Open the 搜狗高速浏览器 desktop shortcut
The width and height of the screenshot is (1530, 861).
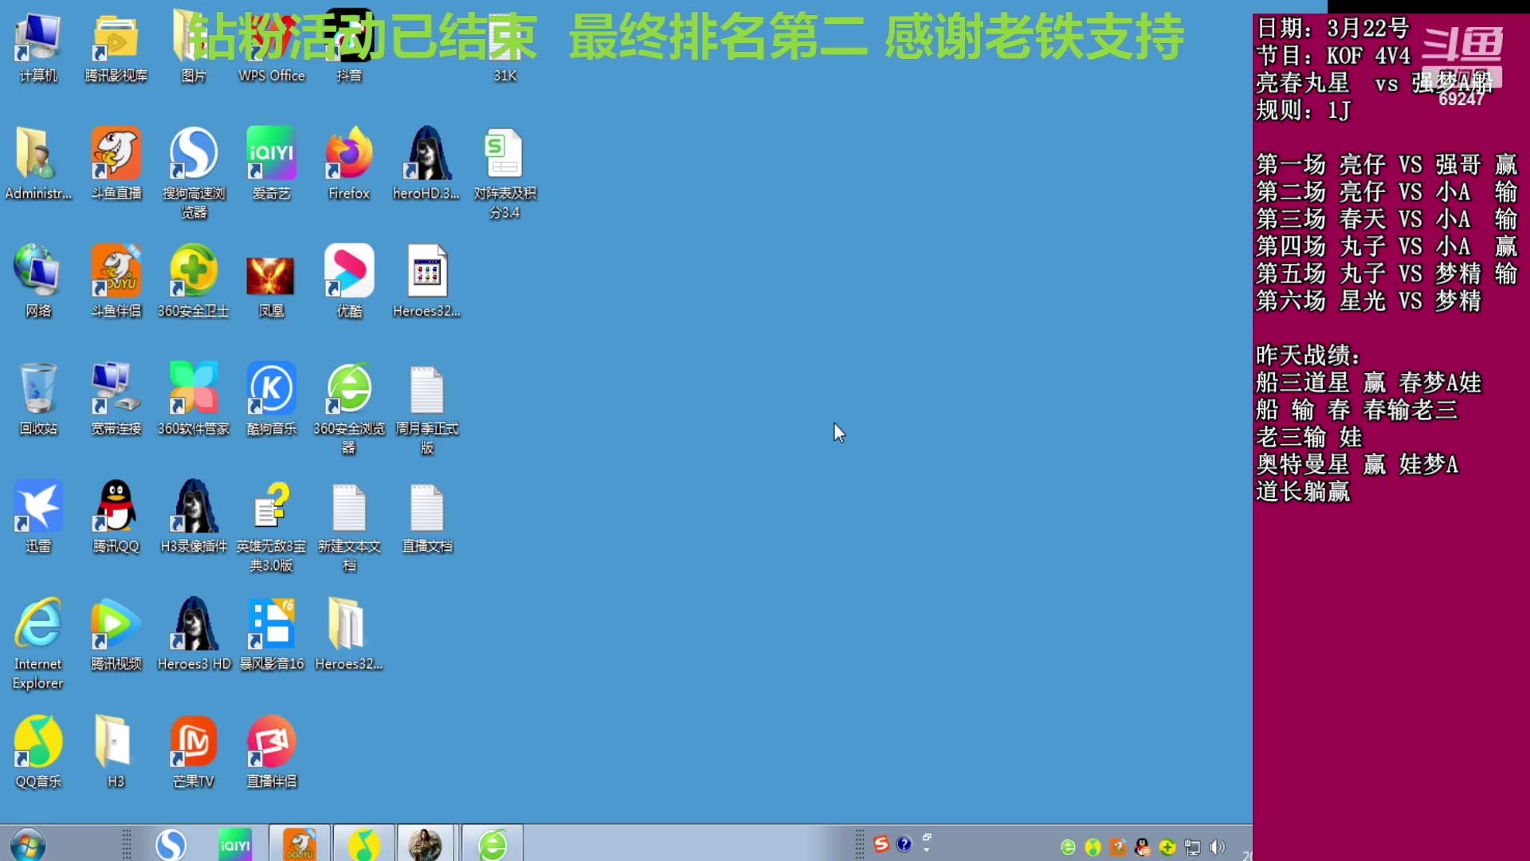click(x=194, y=173)
